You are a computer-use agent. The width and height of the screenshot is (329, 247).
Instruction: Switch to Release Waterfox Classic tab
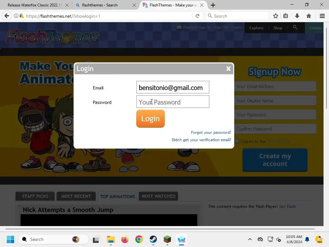click(x=35, y=5)
